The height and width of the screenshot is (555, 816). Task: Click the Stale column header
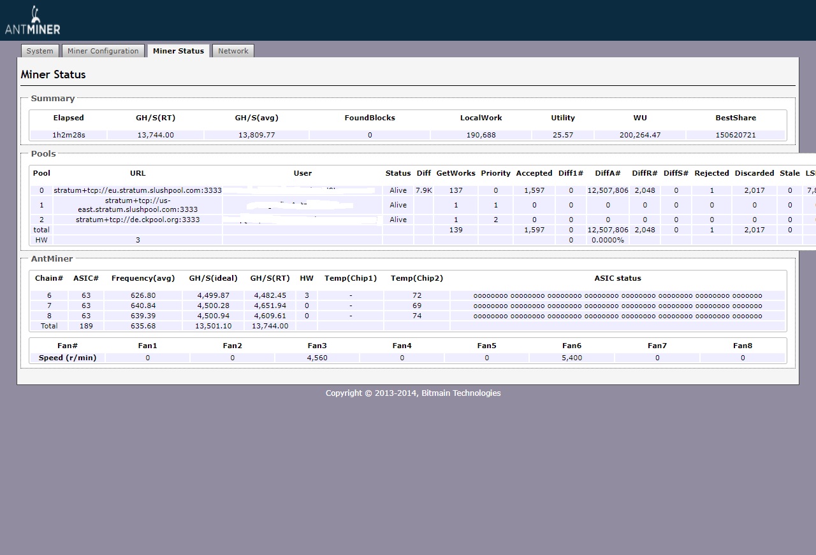pyautogui.click(x=790, y=173)
